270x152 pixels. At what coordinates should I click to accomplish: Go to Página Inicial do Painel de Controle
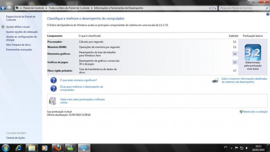21,18
